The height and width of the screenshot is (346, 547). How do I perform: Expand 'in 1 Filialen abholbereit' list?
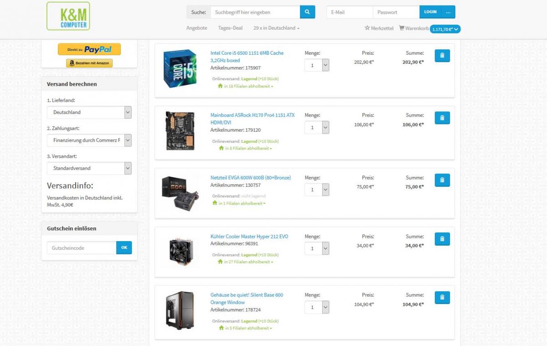pos(239,203)
